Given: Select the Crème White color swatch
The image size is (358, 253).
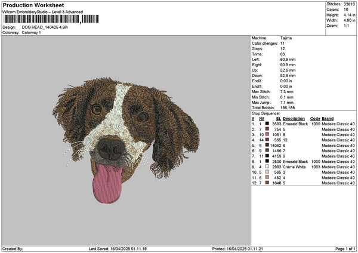Looking at the screenshot, I should (267, 166).
